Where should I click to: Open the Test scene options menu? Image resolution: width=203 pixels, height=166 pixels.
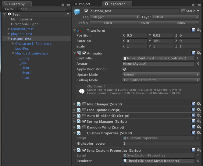pos(67,14)
